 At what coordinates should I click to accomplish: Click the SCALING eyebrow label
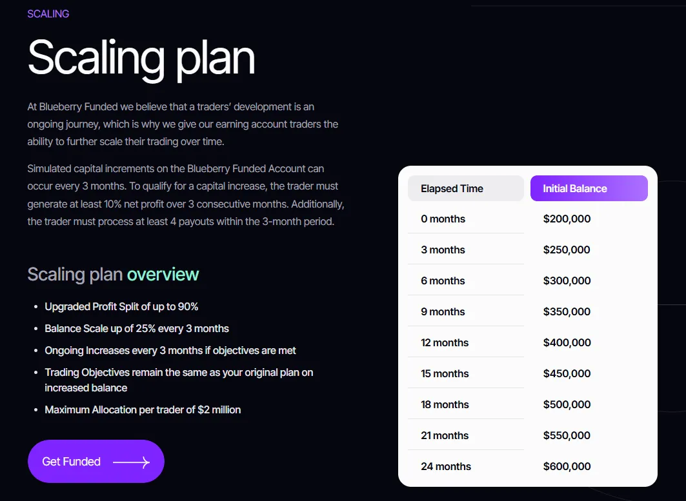(x=48, y=13)
